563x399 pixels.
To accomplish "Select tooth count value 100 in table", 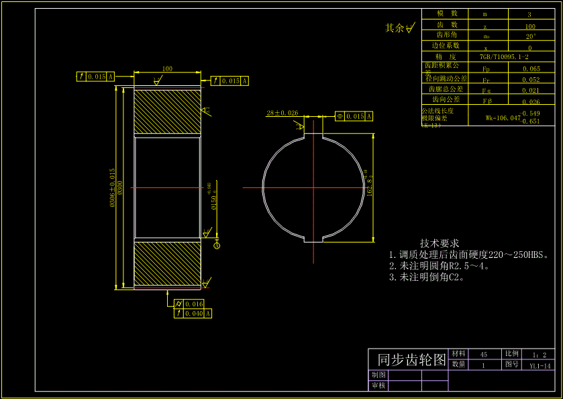I will (530, 26).
